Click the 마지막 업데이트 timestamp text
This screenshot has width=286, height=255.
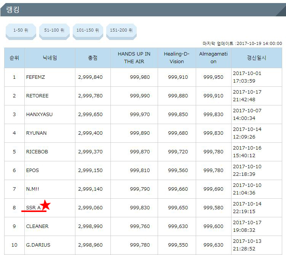coord(243,43)
